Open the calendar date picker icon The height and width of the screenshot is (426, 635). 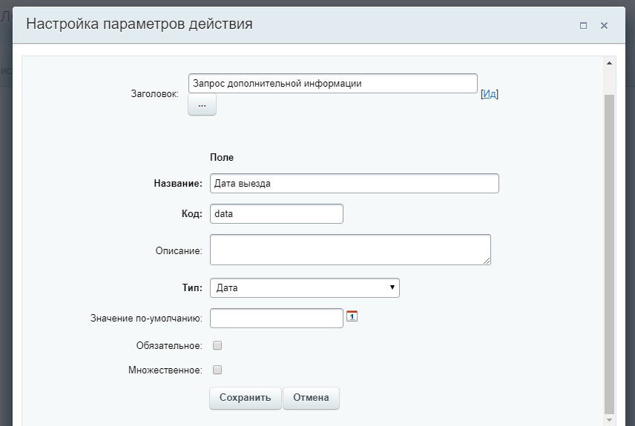[x=352, y=316]
